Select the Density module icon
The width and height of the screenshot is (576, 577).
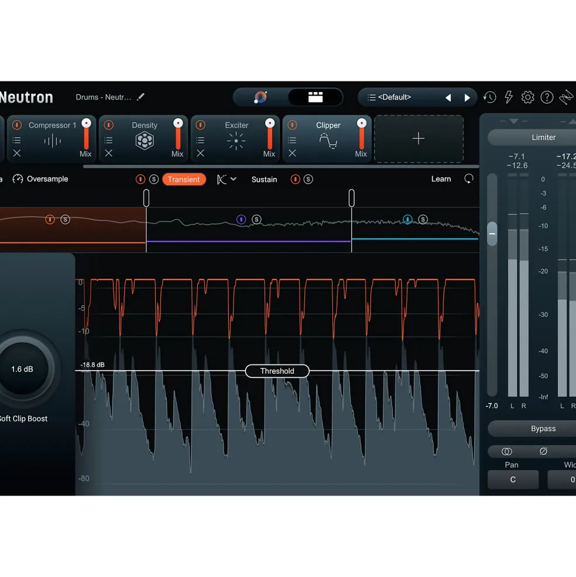pos(145,141)
